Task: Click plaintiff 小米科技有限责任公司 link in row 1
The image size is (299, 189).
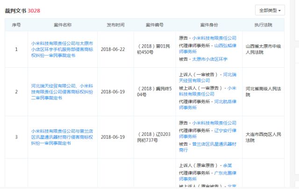Action: [214, 38]
